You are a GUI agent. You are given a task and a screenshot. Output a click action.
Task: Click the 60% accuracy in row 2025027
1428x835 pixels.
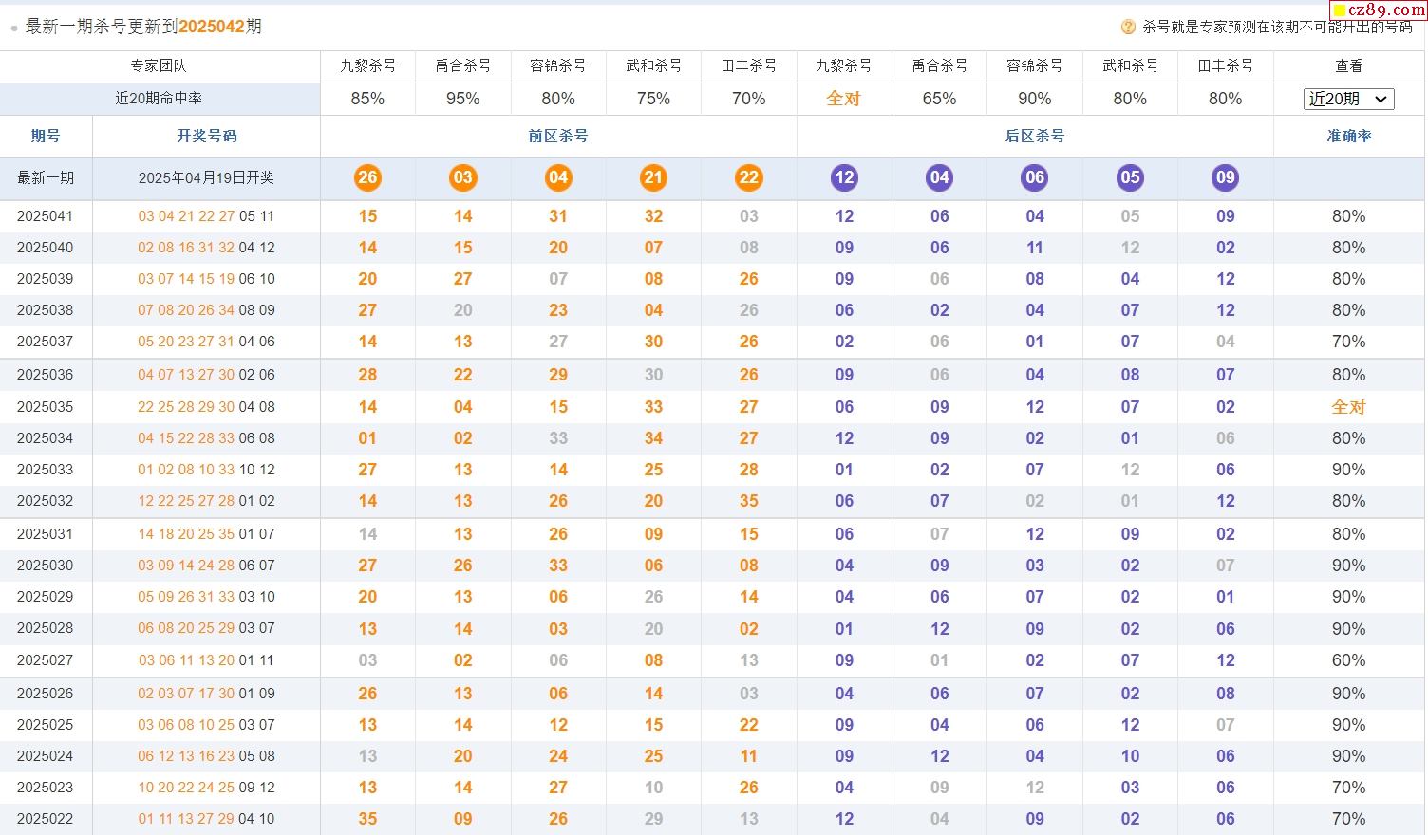click(x=1348, y=660)
